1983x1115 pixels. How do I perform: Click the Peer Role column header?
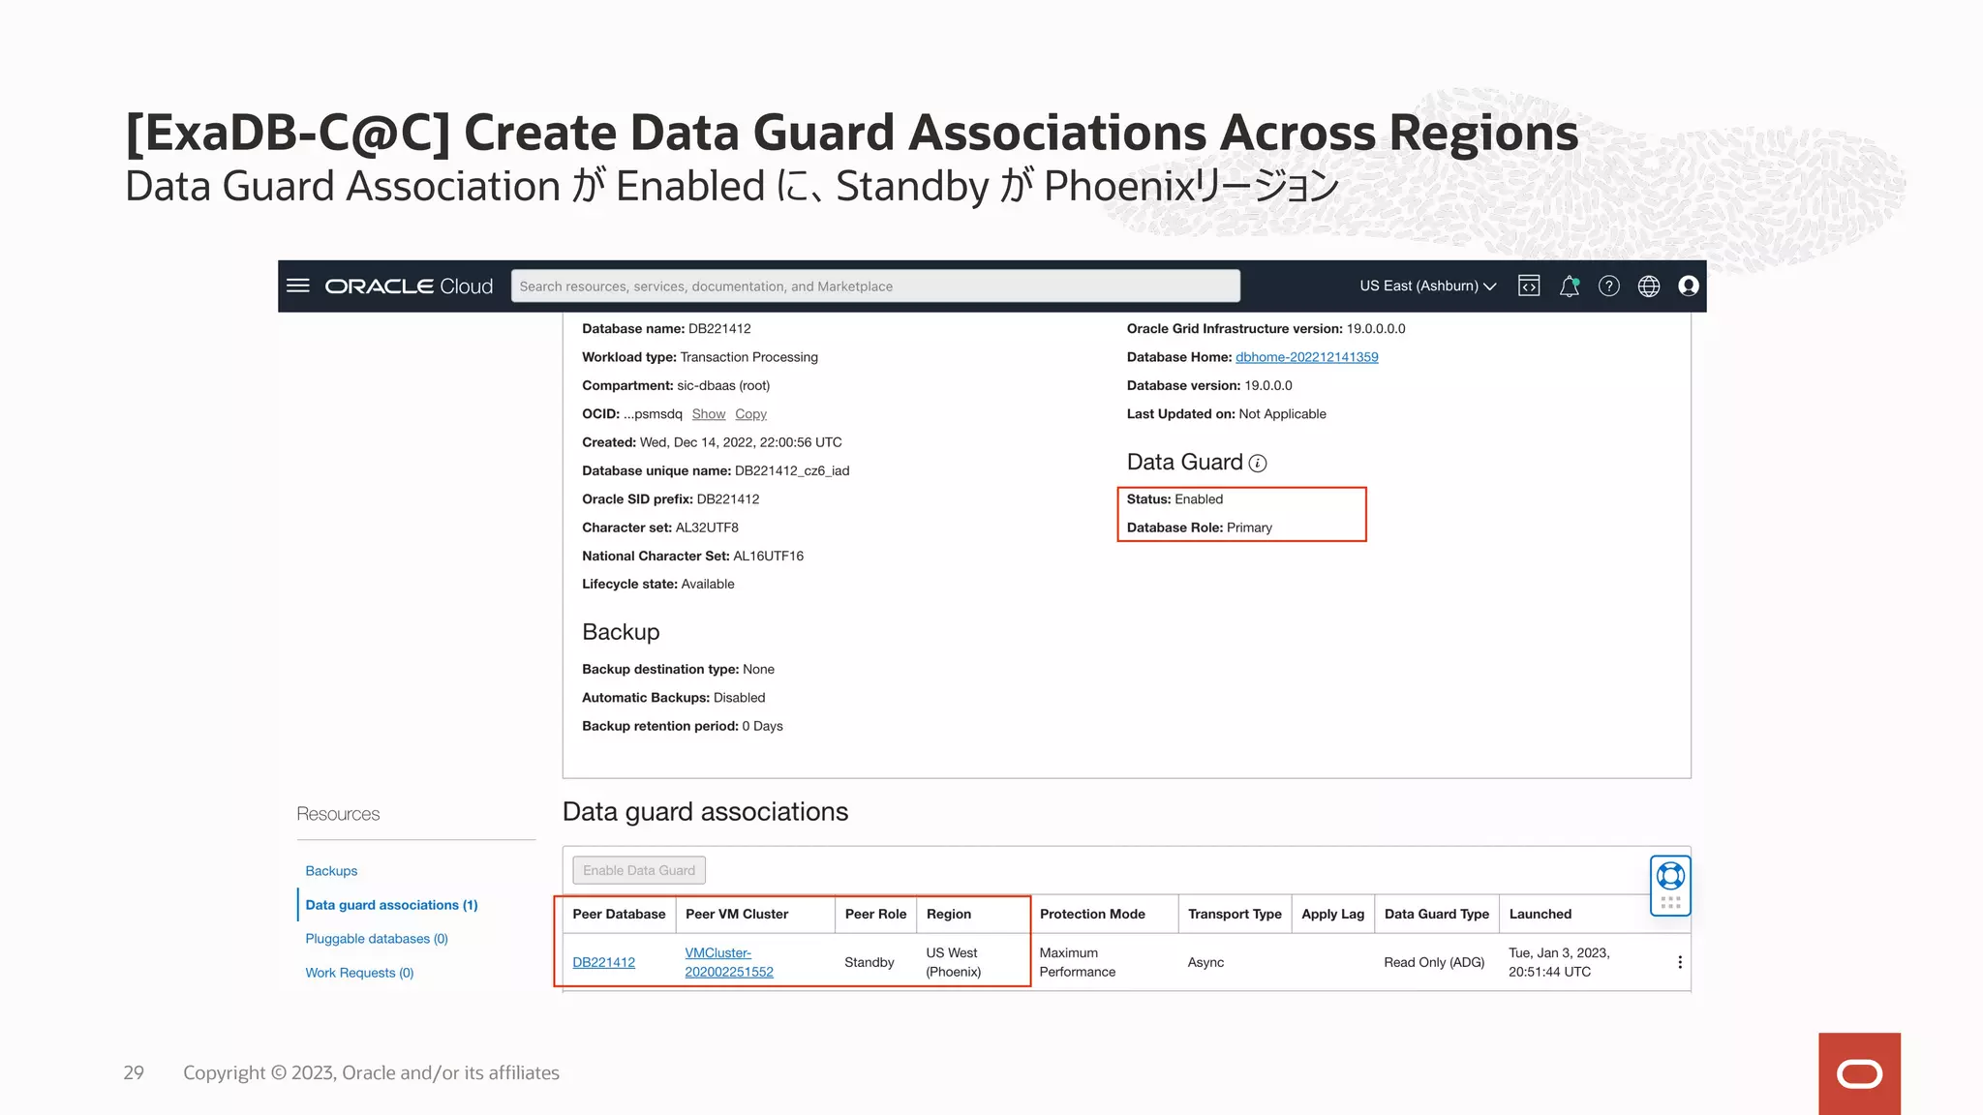click(x=875, y=914)
